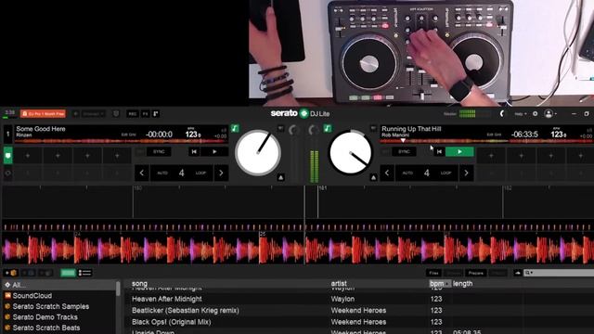
Task: Sort library by artist column
Action: (x=339, y=283)
